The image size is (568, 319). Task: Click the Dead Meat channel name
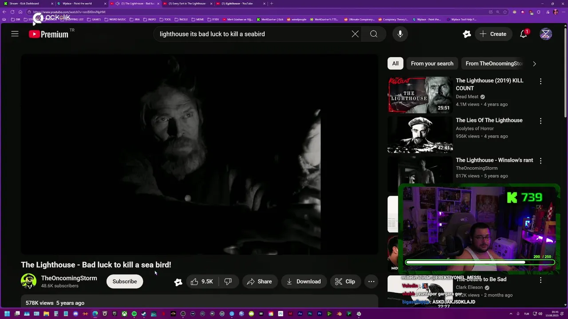pyautogui.click(x=467, y=97)
